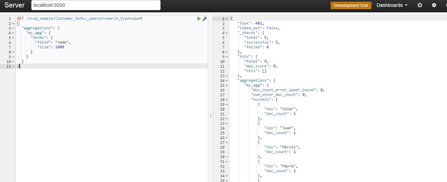Click the "key": "Cezar" line
Screen dimensions: 447x182
point(281,109)
